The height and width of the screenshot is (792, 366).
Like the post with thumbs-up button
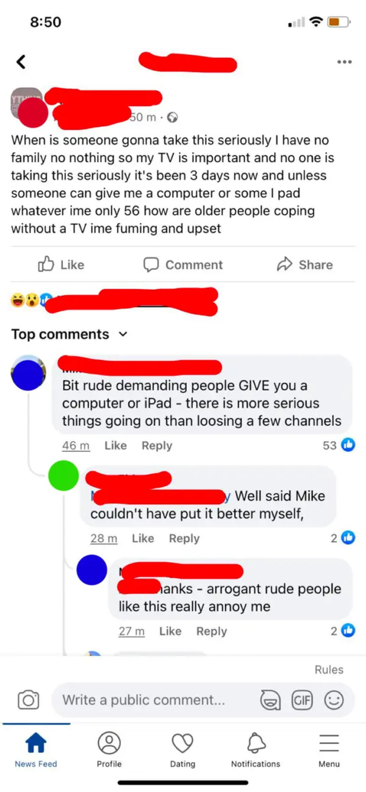click(61, 264)
